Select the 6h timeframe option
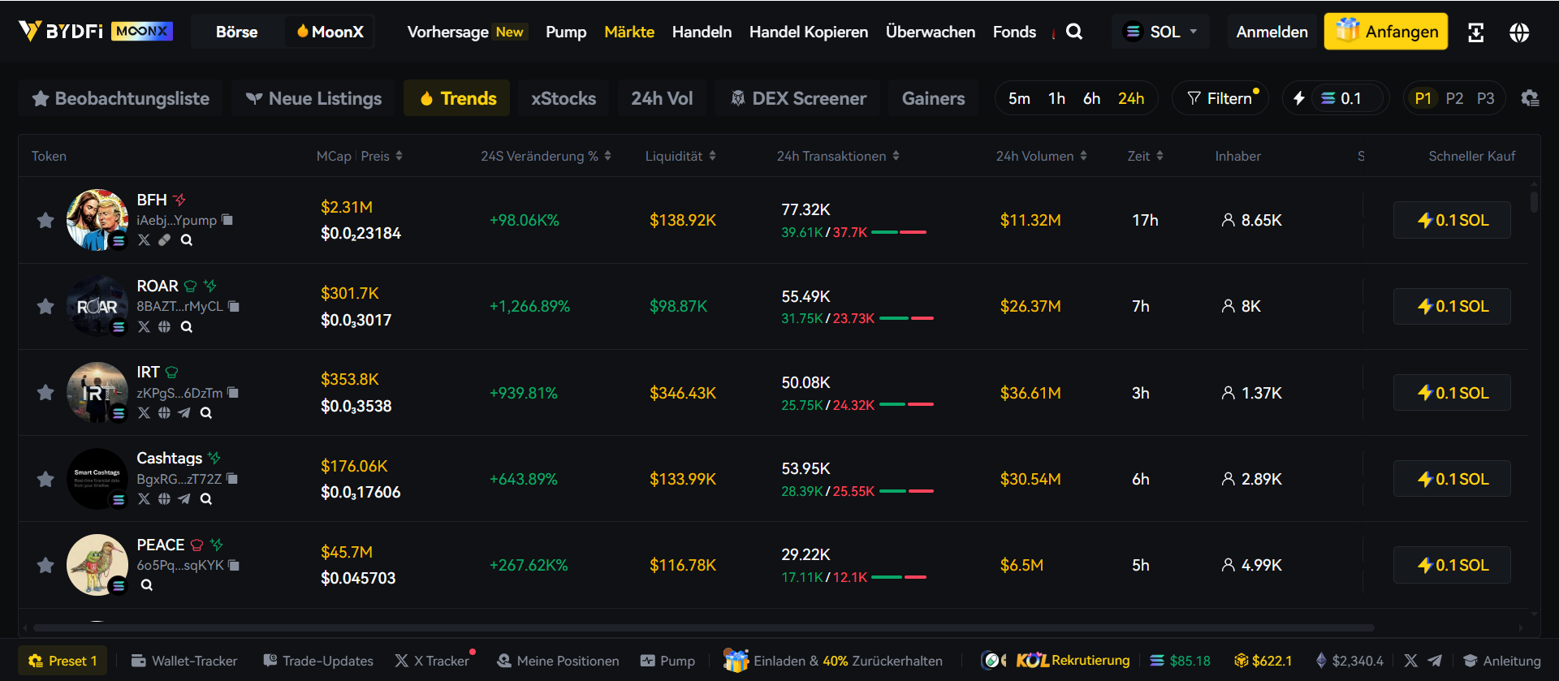1559x681 pixels. pos(1091,98)
